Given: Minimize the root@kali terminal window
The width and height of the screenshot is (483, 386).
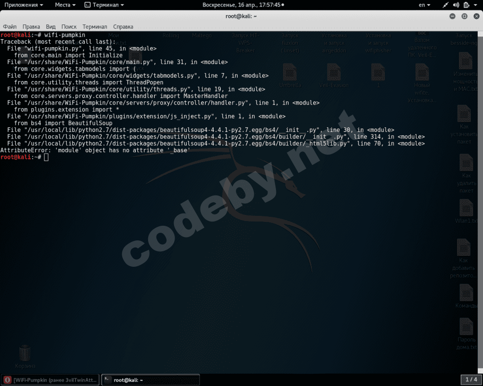Looking at the screenshot, I should point(452,16).
